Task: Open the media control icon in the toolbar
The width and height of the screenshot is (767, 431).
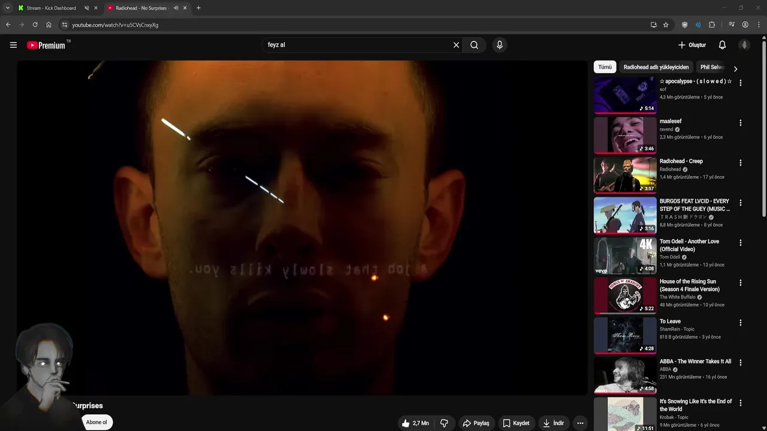Action: pyautogui.click(x=732, y=25)
